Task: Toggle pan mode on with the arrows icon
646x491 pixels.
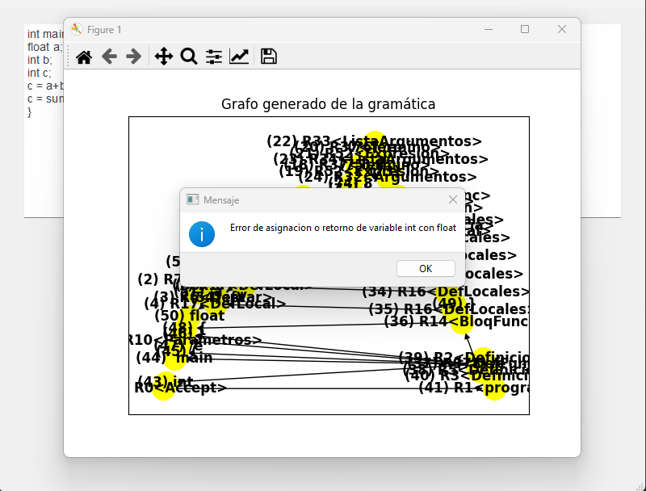Action: click(x=163, y=57)
